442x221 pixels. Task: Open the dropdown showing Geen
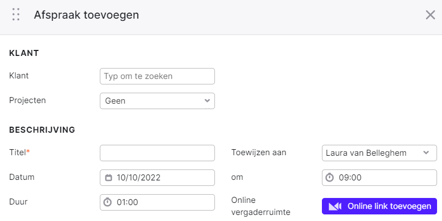[157, 101]
